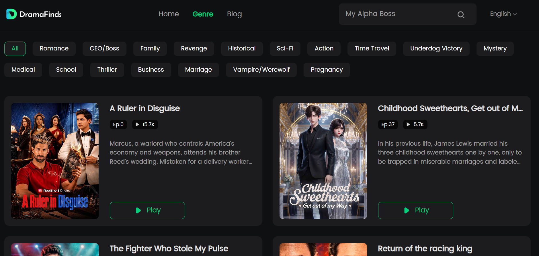Open the Blog page
Screen dimensions: 539x256
point(234,14)
